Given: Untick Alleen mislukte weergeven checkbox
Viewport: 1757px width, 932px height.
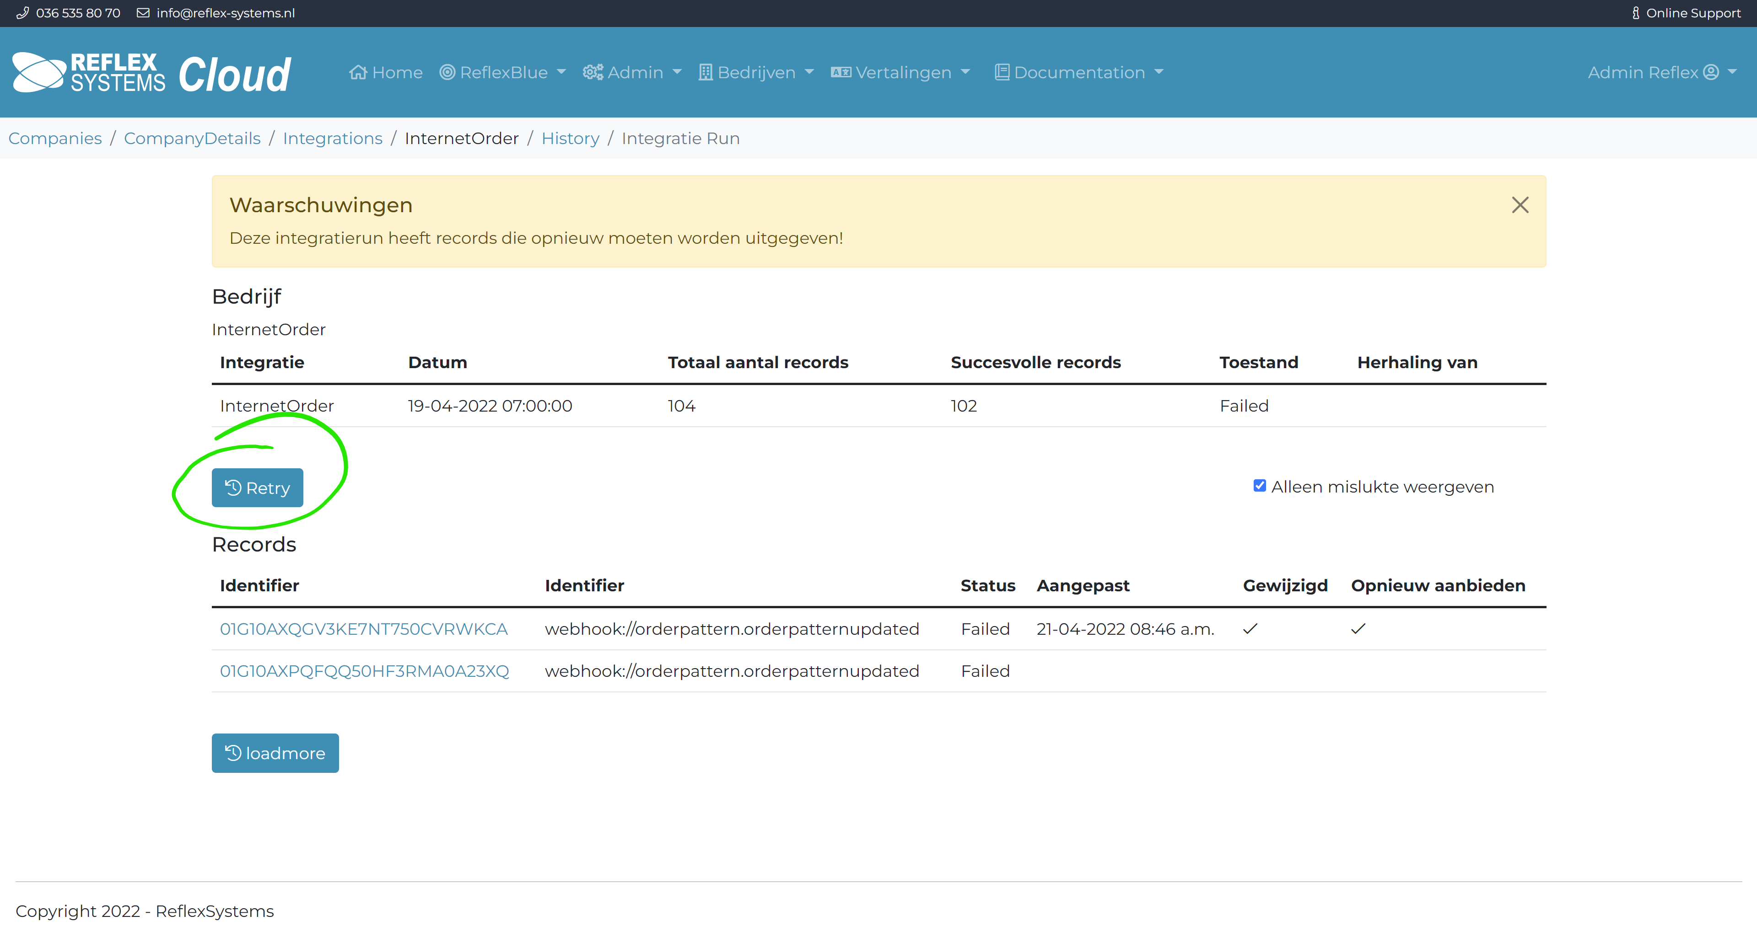Looking at the screenshot, I should tap(1259, 485).
